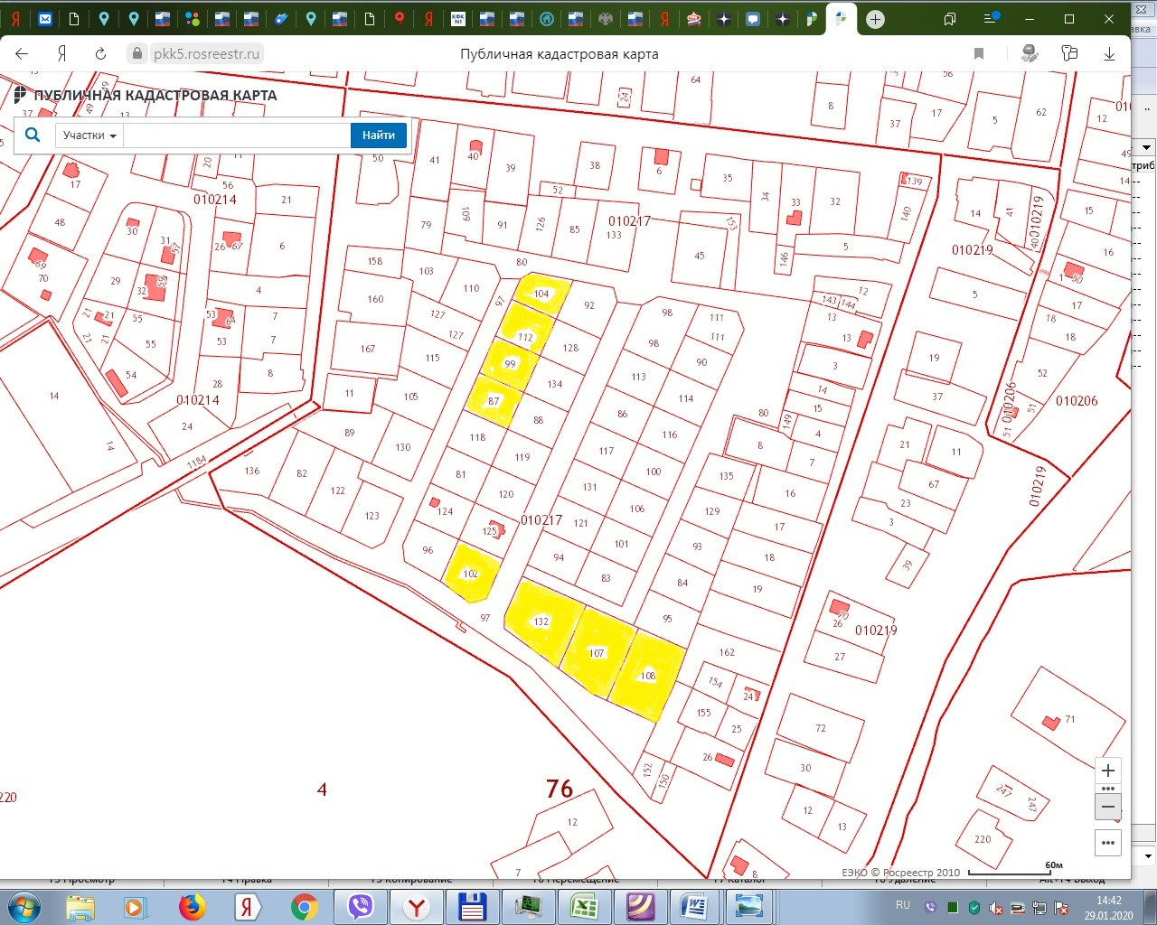Expand the Участки search type dropdown
1157x925 pixels.
[89, 135]
